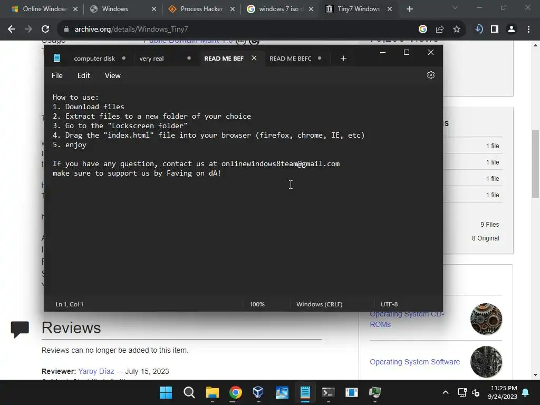The image size is (540, 405).
Task: Click the gears CD-ROMs thumbnail
Action: [x=486, y=319]
